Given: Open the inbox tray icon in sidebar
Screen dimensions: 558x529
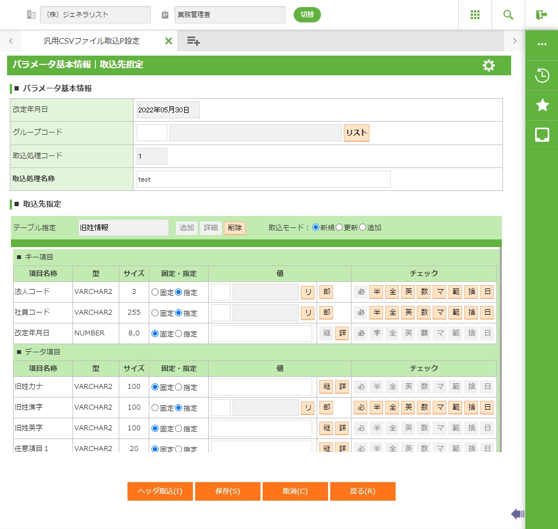Looking at the screenshot, I should [x=542, y=135].
